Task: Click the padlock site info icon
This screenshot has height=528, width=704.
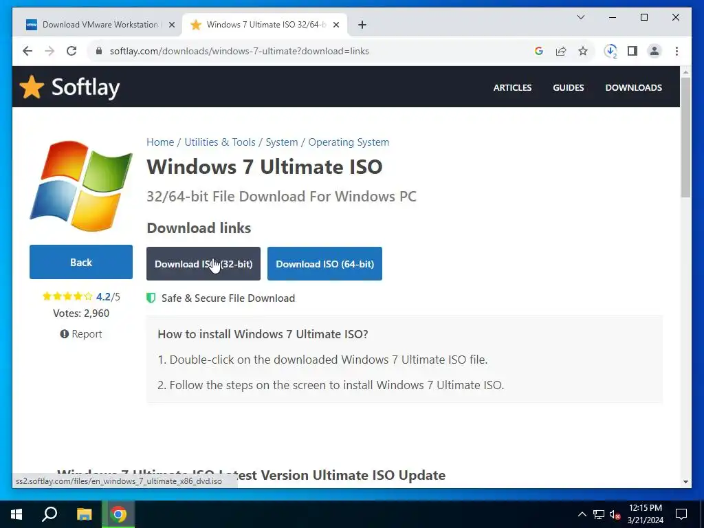Action: coord(99,51)
